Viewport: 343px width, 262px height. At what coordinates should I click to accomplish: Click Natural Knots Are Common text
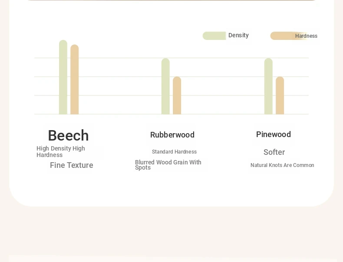(x=282, y=165)
